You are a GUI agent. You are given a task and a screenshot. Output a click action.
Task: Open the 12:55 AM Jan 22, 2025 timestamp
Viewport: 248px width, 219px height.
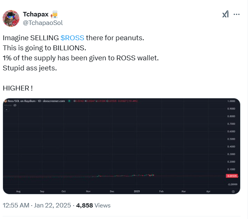pos(37,205)
